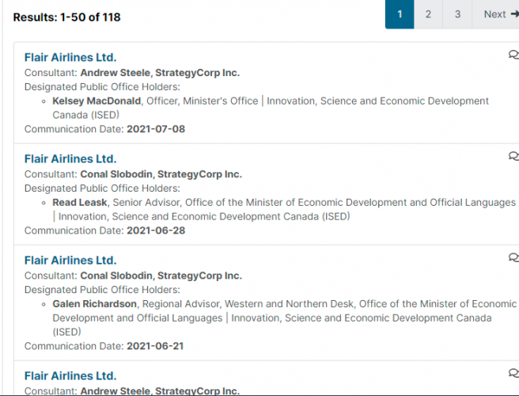This screenshot has width=519, height=396.
Task: Go to results page 3
Action: [x=457, y=14]
